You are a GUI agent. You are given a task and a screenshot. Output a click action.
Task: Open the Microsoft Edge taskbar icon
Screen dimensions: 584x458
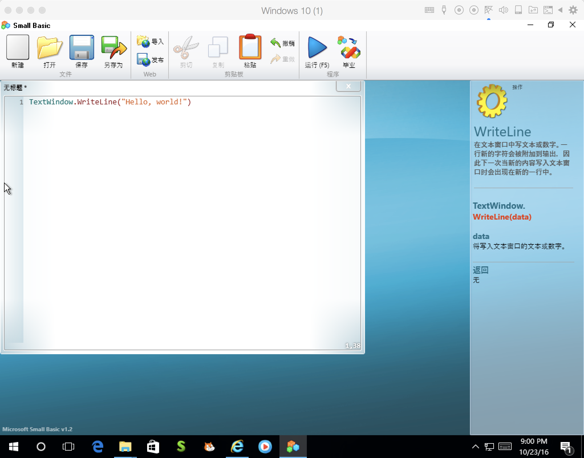(x=98, y=447)
